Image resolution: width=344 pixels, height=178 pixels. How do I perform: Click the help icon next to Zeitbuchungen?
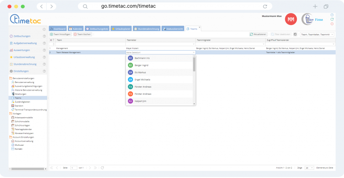(44, 36)
